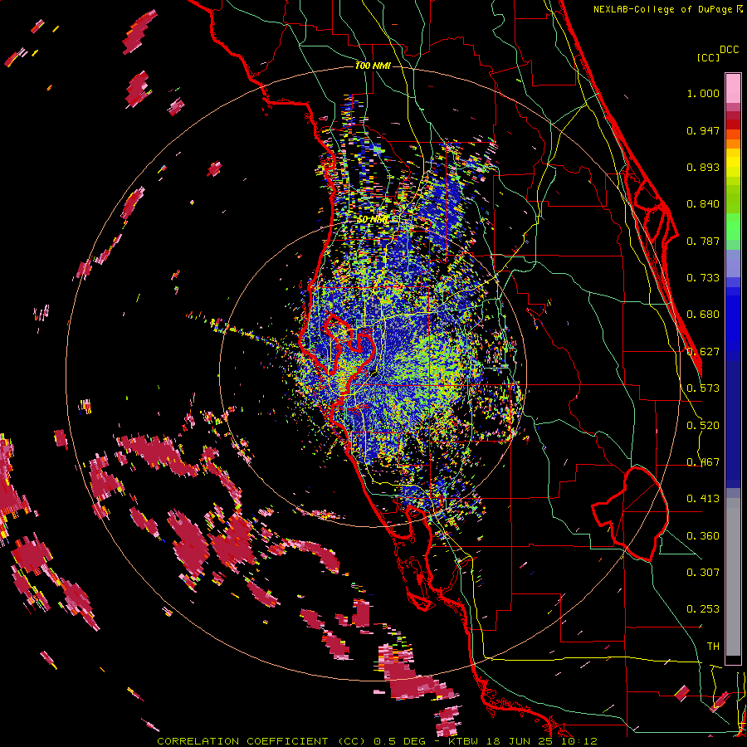Click the CORRELATION COEFFICIENT caption at bottom
The width and height of the screenshot is (747, 747).
click(x=377, y=741)
